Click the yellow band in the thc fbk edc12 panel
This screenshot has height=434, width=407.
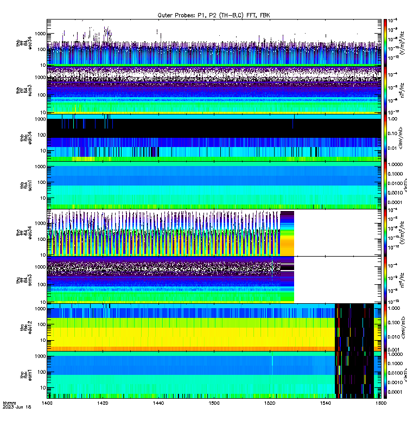[x=191, y=337]
